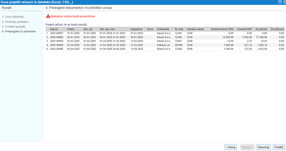Click the value 12,50

pos(230,41)
